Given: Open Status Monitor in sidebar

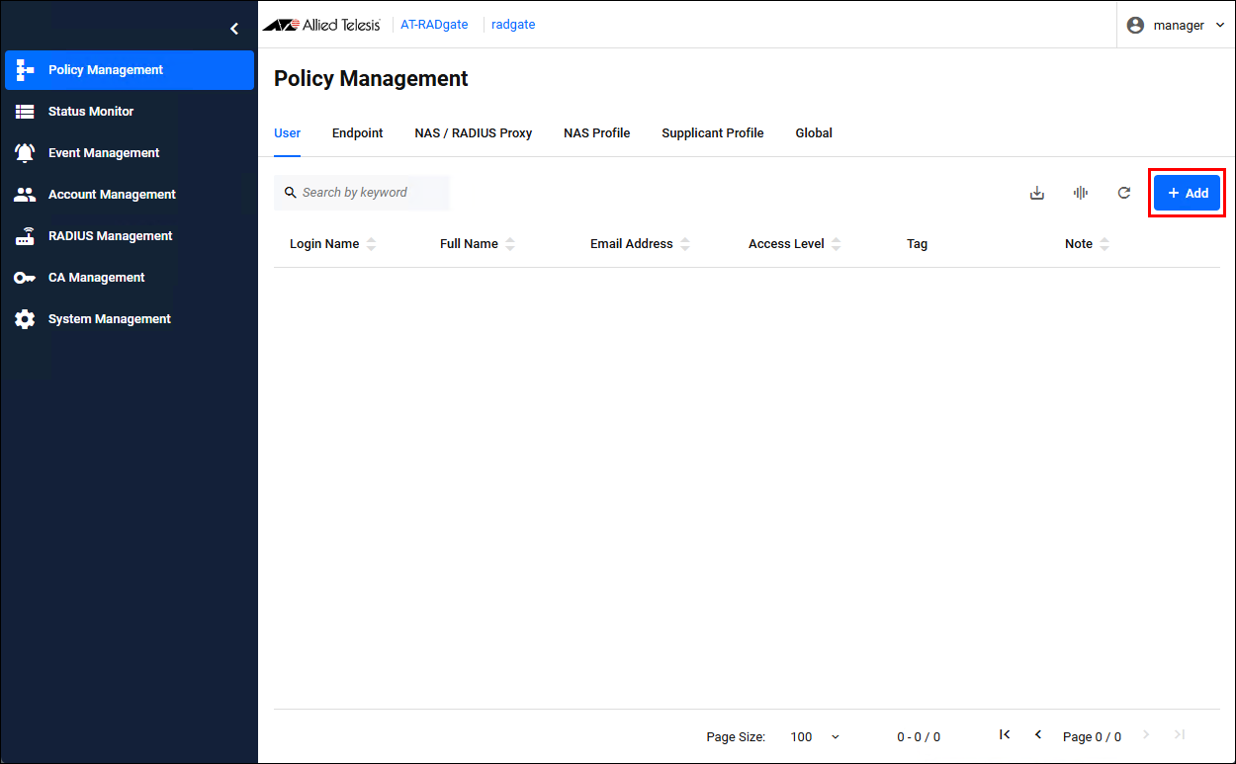Looking at the screenshot, I should pyautogui.click(x=129, y=112).
